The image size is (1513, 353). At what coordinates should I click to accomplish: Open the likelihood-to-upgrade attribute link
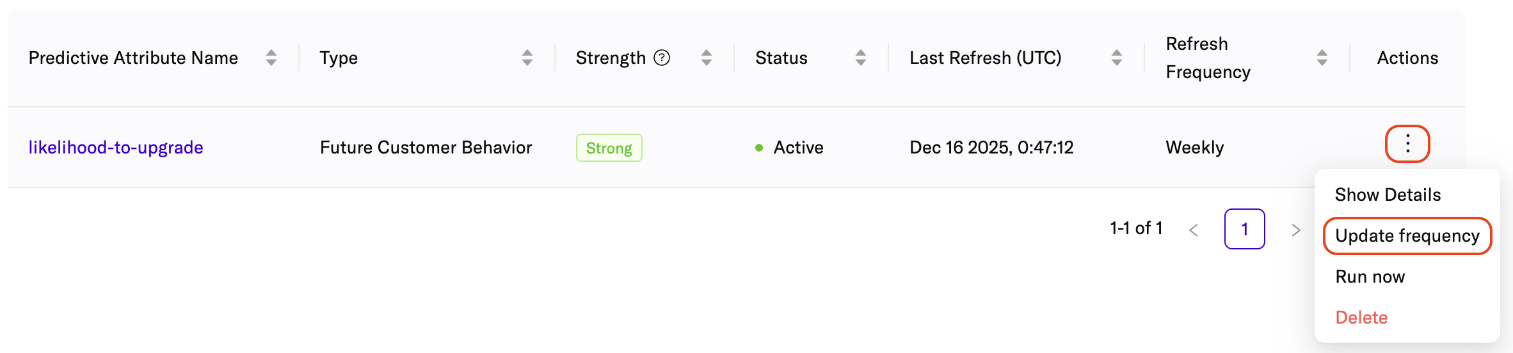(116, 148)
